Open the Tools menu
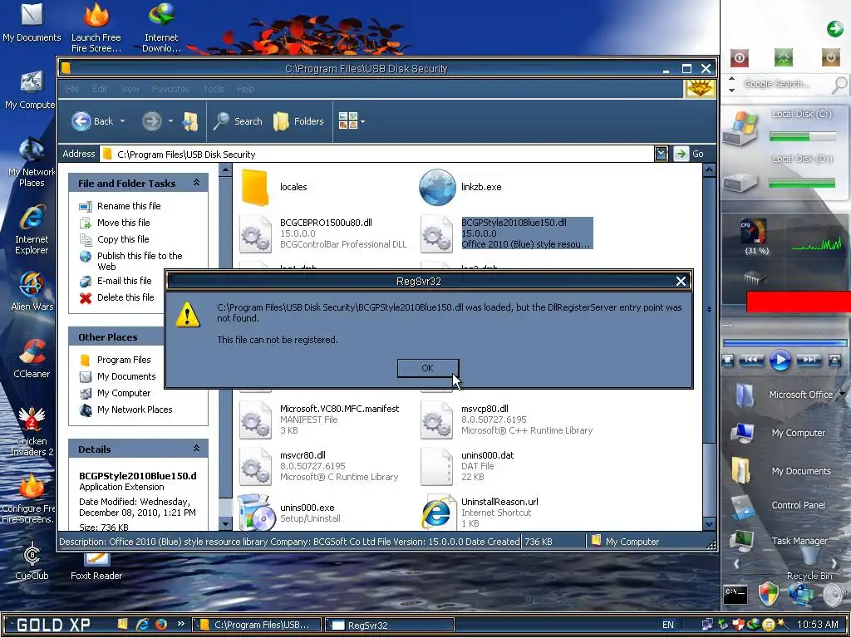Image resolution: width=851 pixels, height=638 pixels. click(214, 89)
